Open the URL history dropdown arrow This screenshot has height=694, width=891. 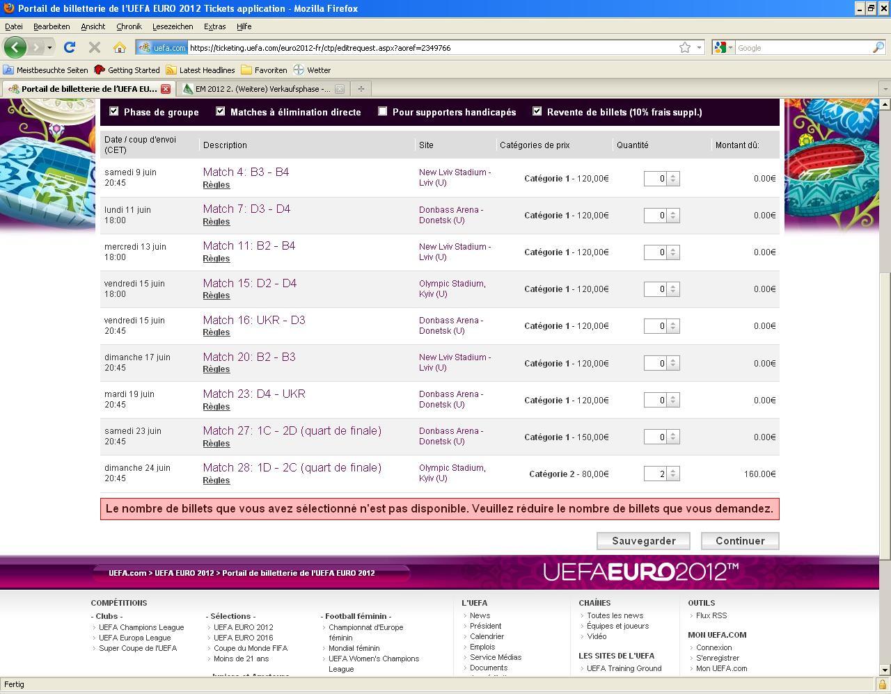click(x=699, y=47)
